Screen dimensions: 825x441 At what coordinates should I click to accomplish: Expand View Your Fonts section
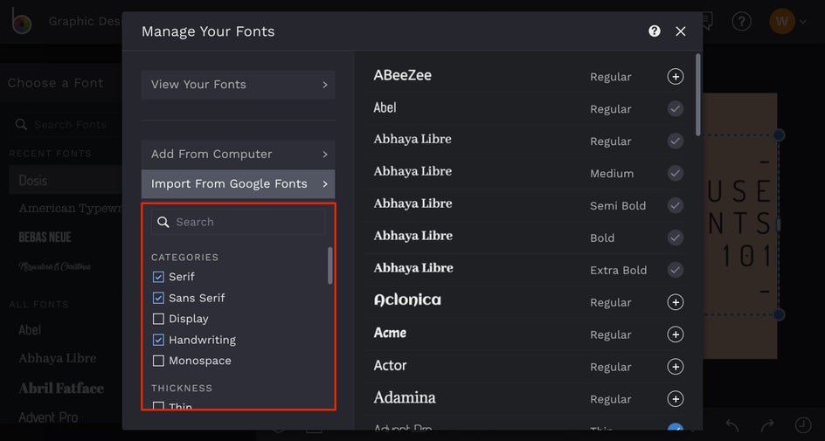click(238, 85)
